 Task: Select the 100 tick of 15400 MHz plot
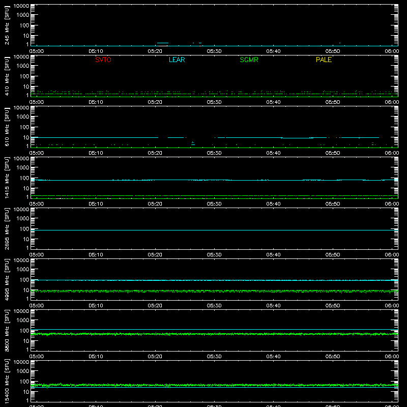pos(24,382)
